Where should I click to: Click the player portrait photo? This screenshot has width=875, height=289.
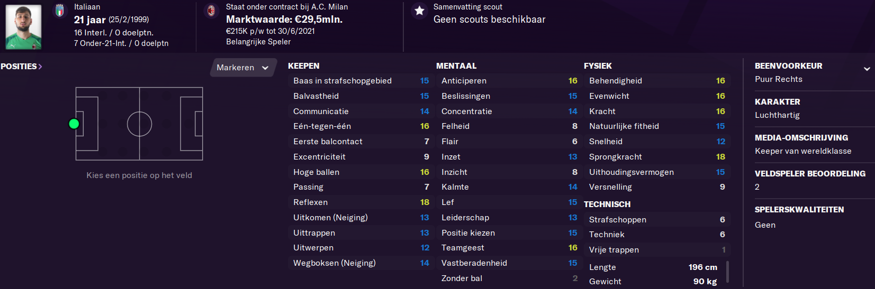[x=23, y=27]
